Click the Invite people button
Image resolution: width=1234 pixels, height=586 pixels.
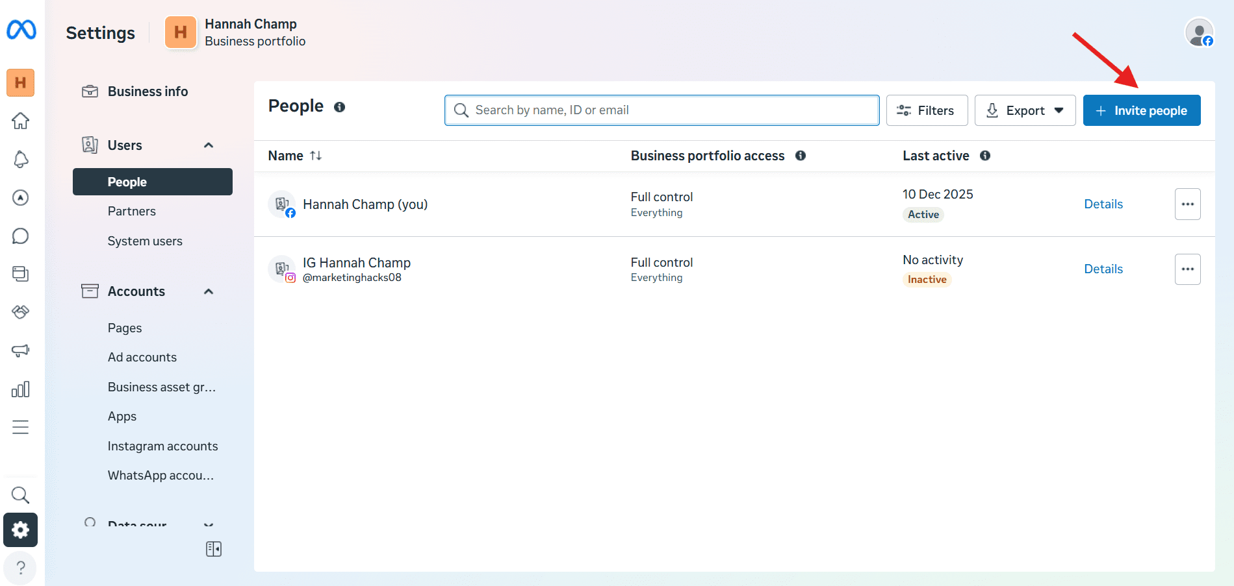click(1141, 110)
